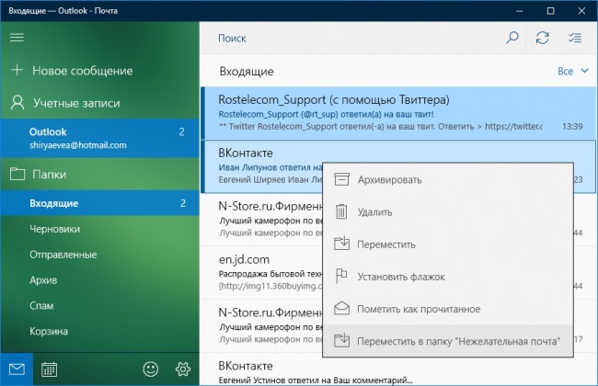Open Учетные записи section

click(99, 103)
